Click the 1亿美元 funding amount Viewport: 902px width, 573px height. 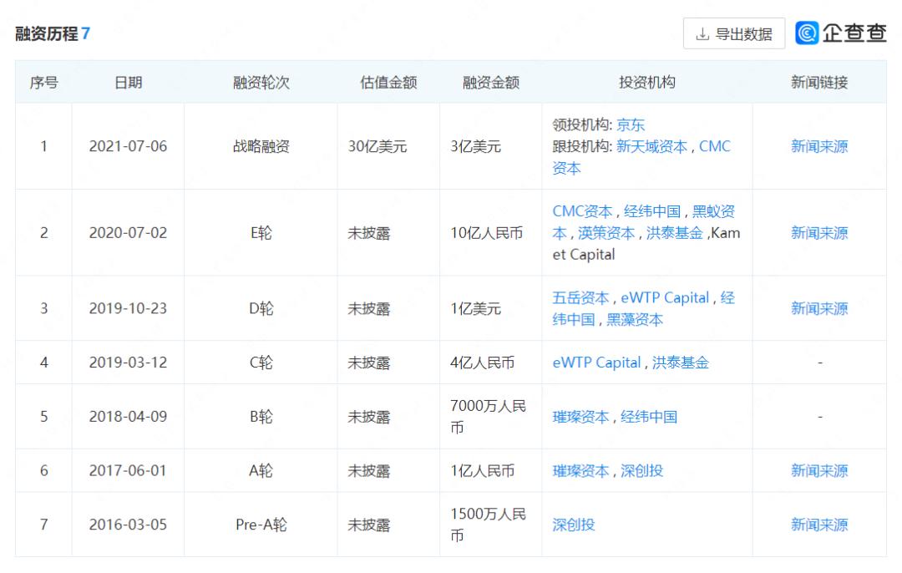476,308
